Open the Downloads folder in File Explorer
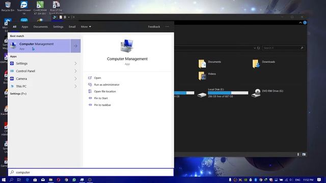This screenshot has height=183, width=326. click(264, 64)
